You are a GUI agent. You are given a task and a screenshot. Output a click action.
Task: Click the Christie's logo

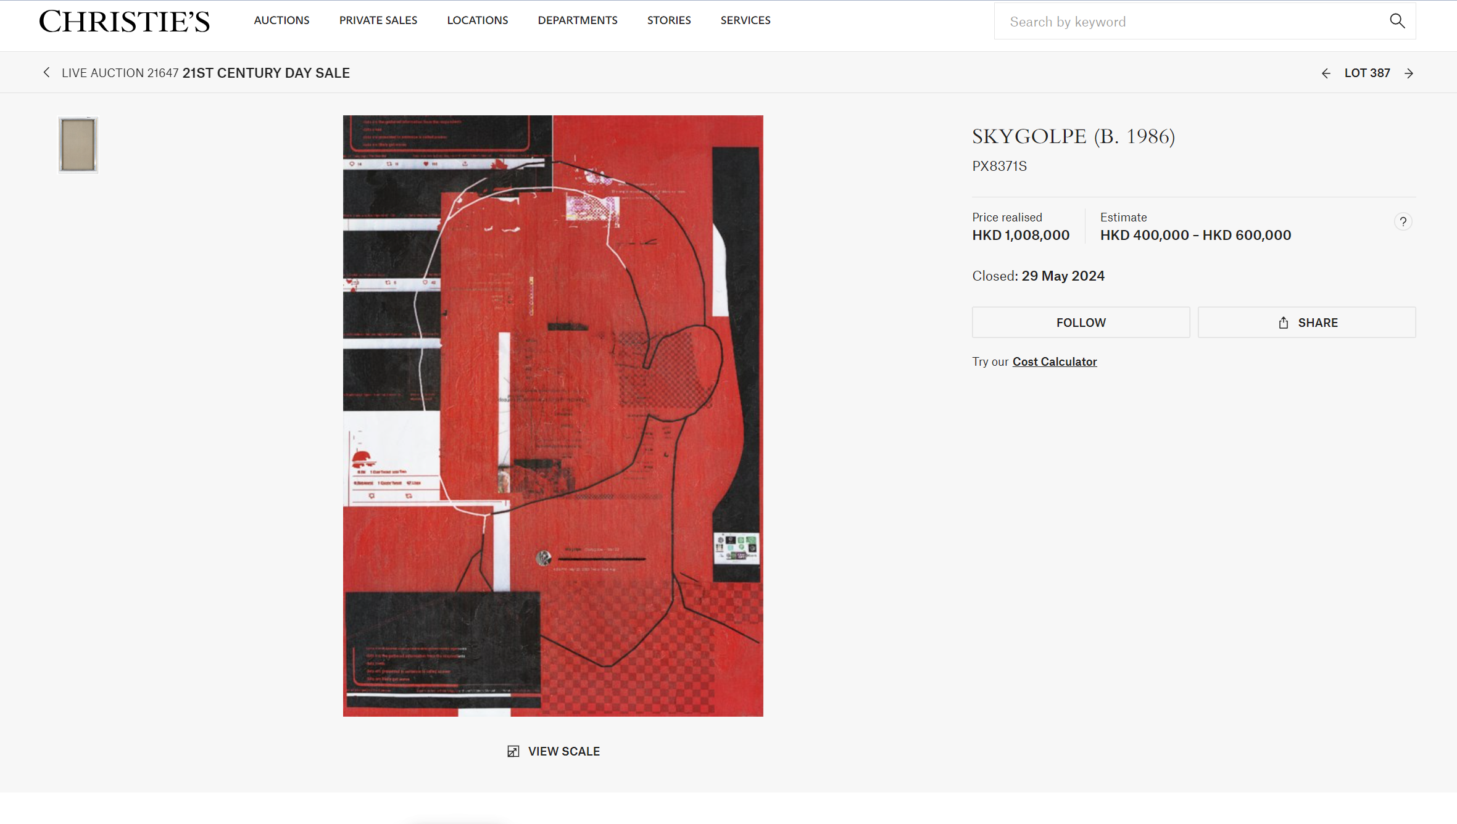pyautogui.click(x=125, y=22)
